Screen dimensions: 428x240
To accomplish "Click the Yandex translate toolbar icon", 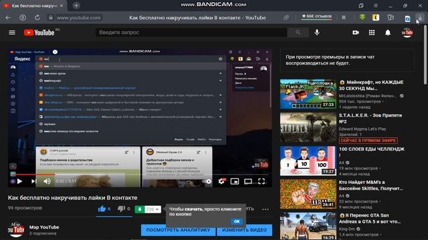I will (391, 17).
